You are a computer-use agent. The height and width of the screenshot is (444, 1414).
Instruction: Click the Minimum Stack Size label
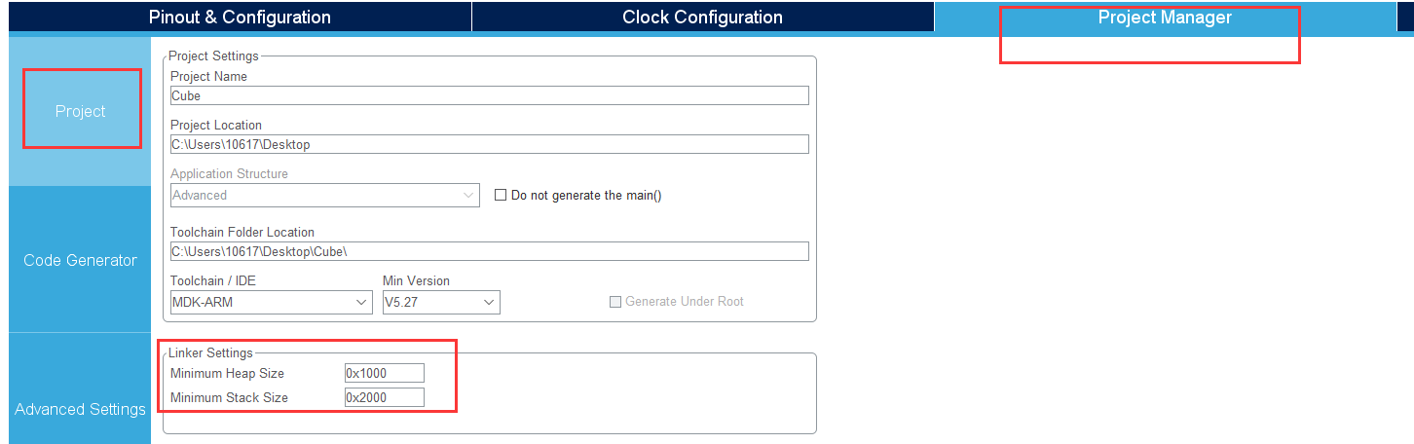point(229,397)
